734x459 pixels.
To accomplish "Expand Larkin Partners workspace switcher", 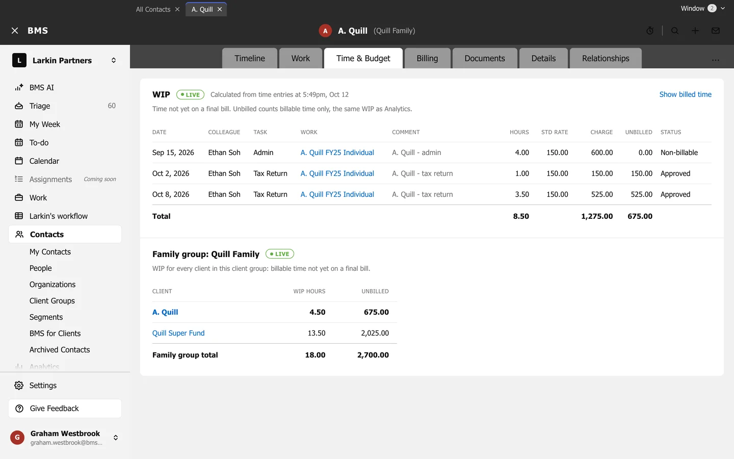I will tap(114, 60).
